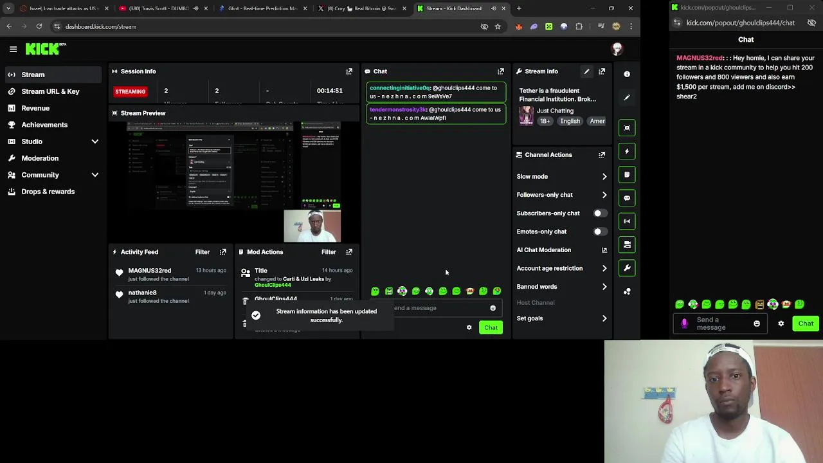Click the info icon in right toolbar
This screenshot has width=823, height=463.
pos(627,74)
